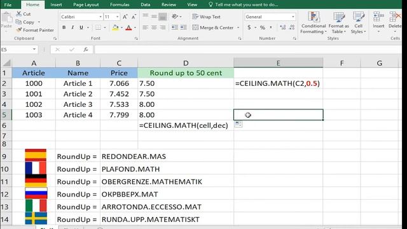
Task: Select column D header
Action: click(186, 63)
